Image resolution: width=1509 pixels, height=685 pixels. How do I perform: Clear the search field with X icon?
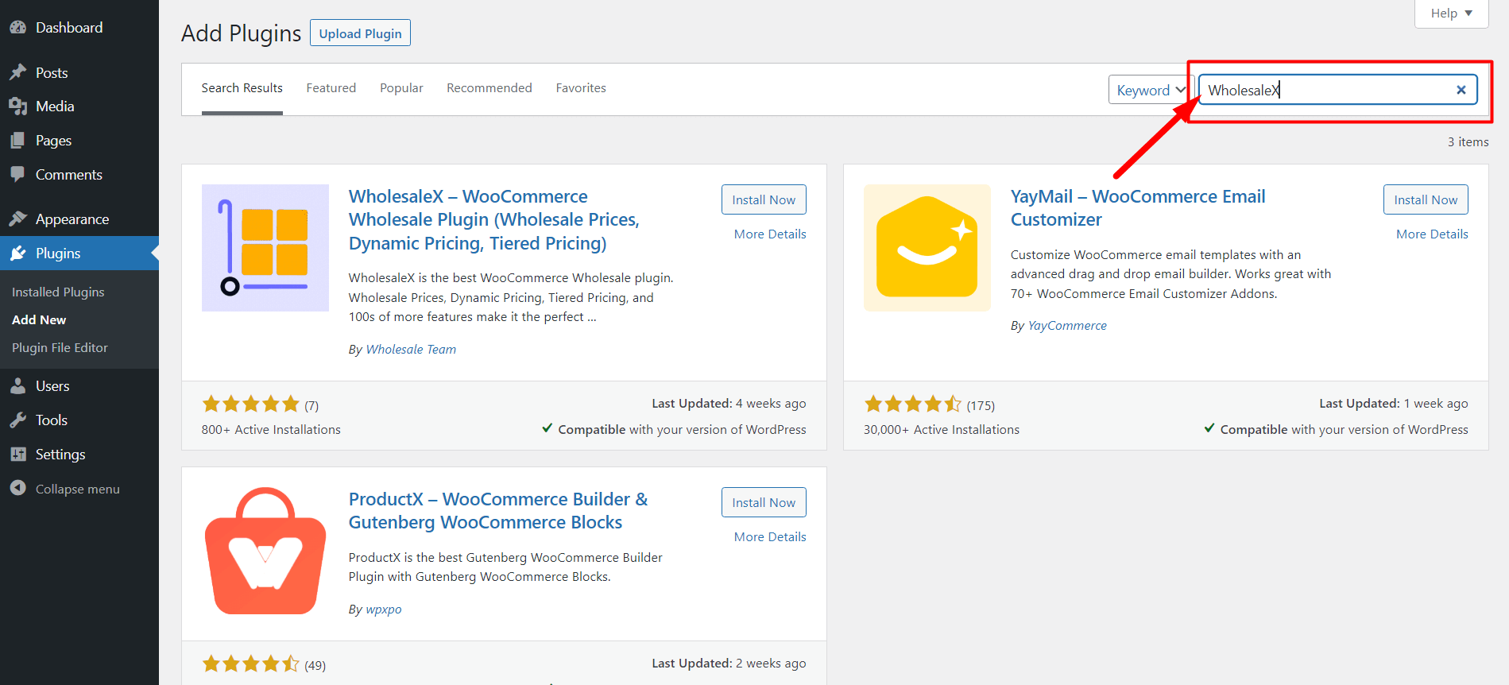[1461, 90]
